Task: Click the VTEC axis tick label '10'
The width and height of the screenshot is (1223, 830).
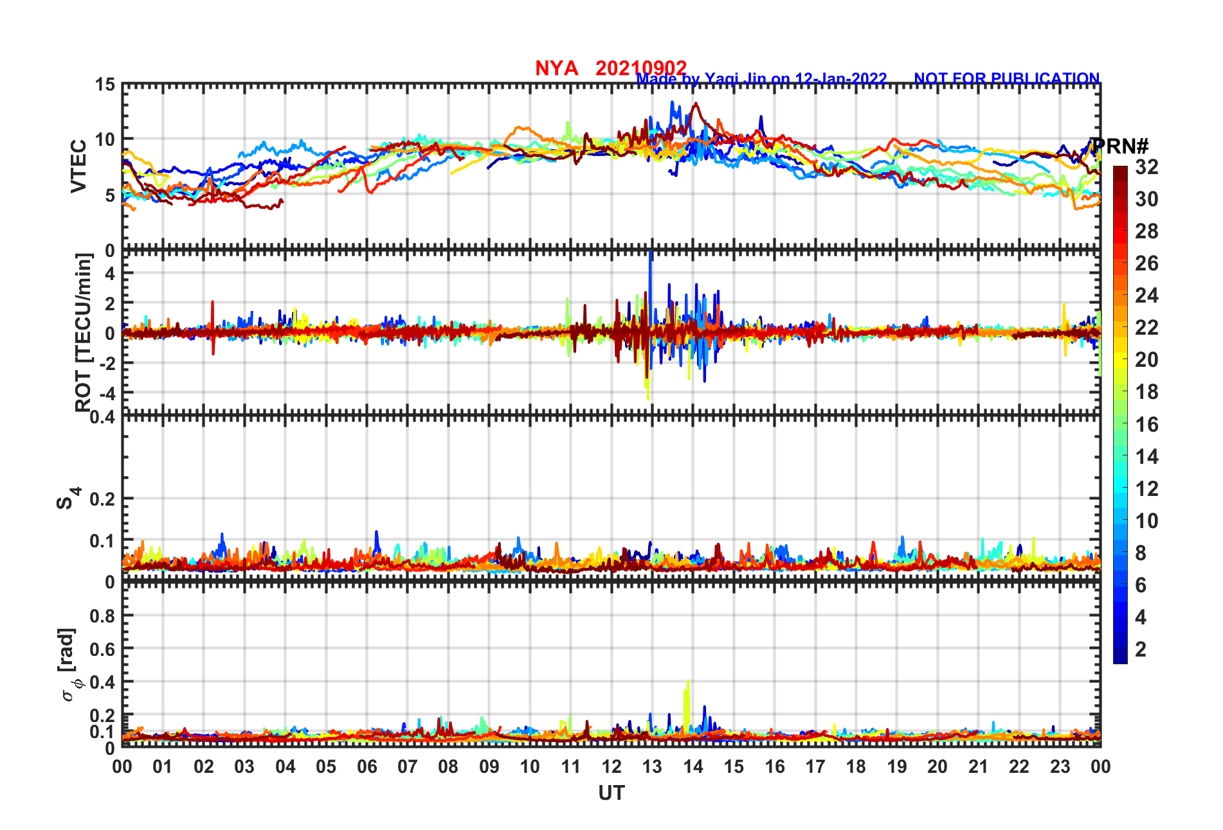Action: (105, 139)
